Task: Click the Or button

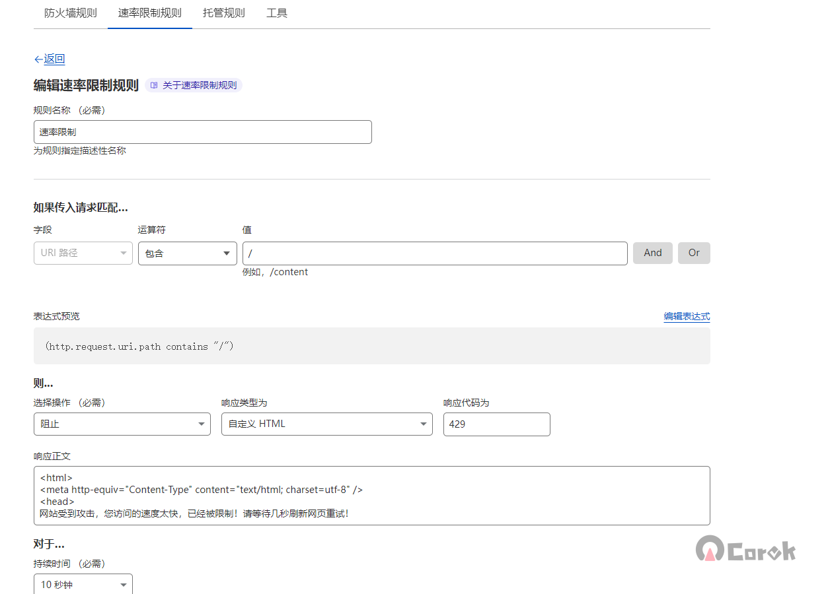Action: [x=694, y=253]
